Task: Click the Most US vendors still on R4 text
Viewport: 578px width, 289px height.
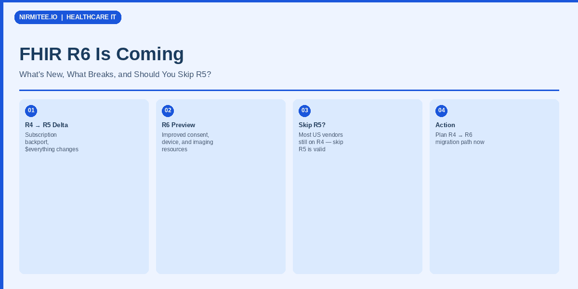Action: (321, 142)
